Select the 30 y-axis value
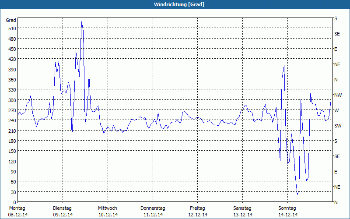This screenshot has height=219, width=350. pos(14,192)
